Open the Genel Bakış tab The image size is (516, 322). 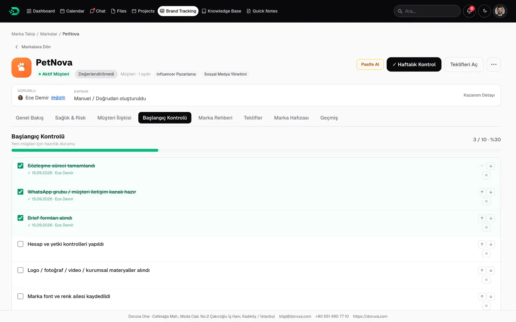click(x=29, y=118)
